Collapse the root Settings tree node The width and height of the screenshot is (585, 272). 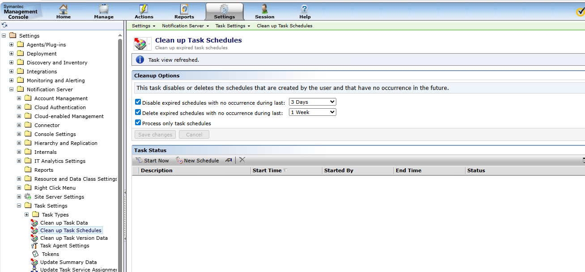[x=4, y=36]
